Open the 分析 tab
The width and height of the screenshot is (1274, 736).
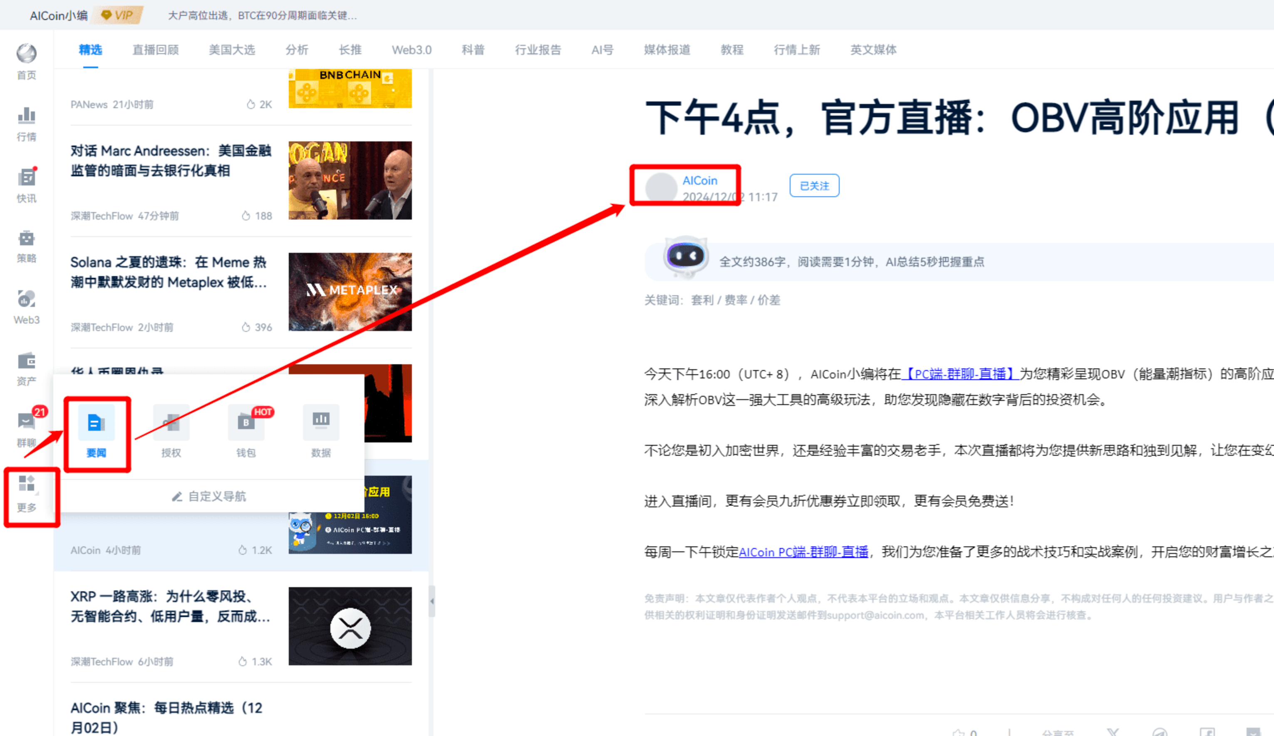click(297, 50)
